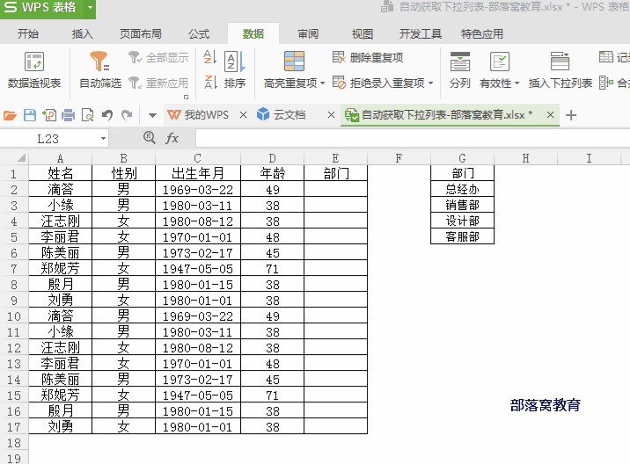Click the save icon in quick access toolbar

(29, 115)
